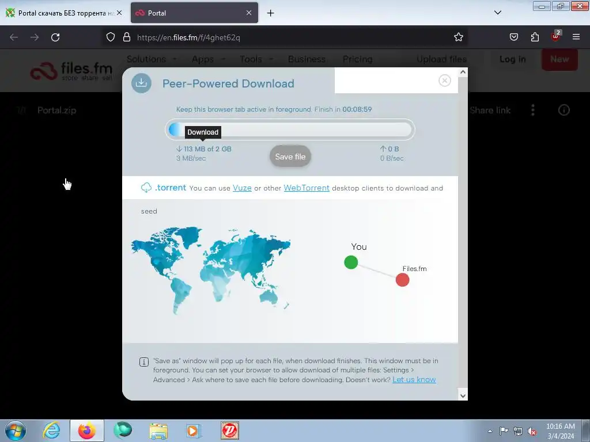
Task: Click the circled info icon at page right
Action: pos(563,110)
